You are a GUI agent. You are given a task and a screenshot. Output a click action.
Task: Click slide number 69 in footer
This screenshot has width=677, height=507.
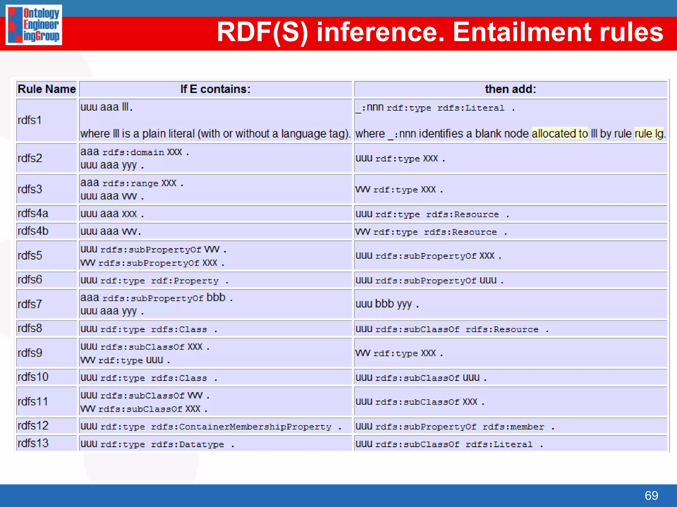(651, 495)
